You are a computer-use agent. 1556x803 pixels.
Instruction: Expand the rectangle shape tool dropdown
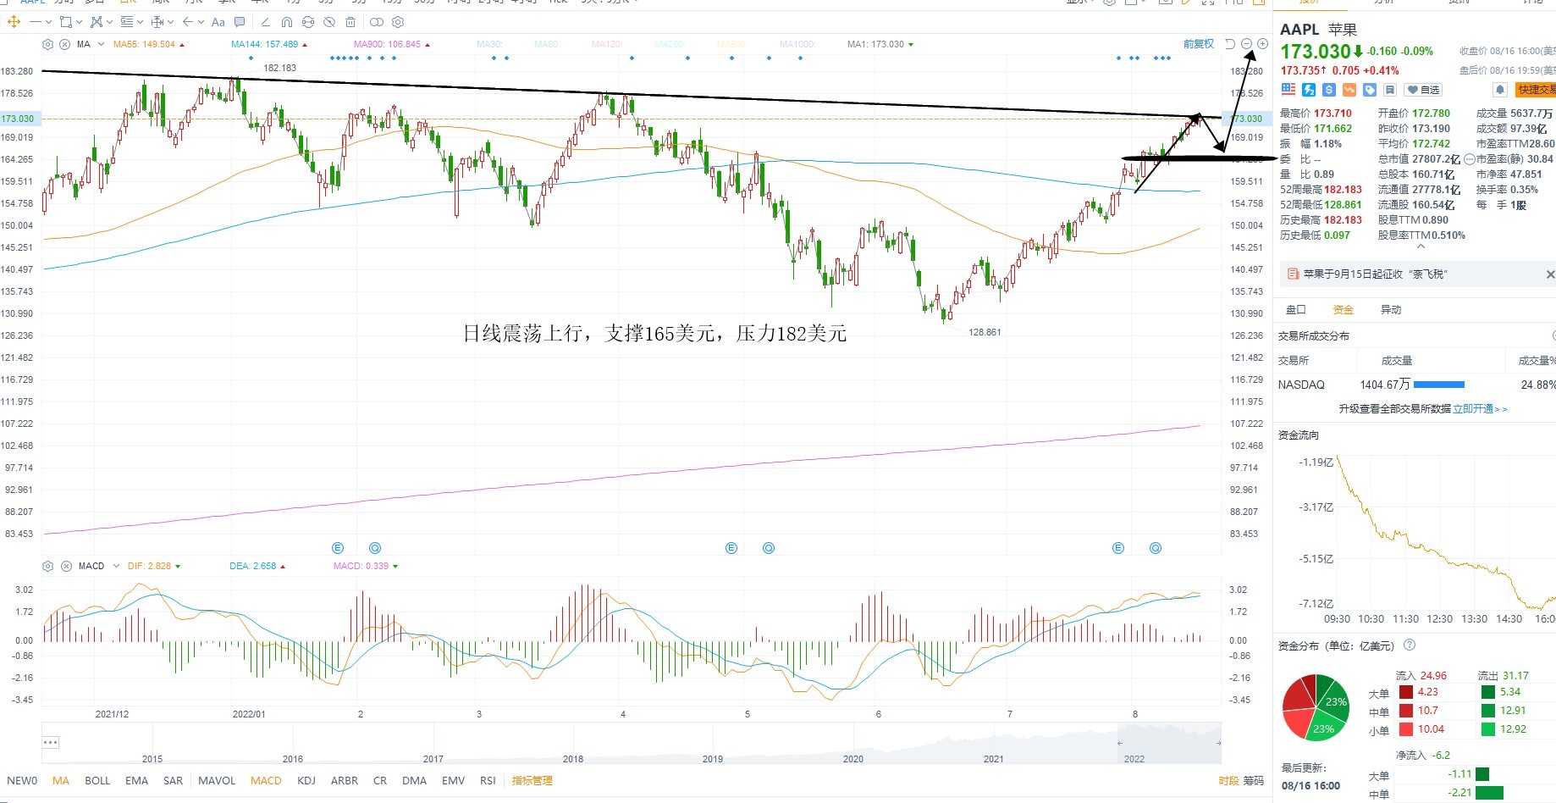(x=79, y=22)
